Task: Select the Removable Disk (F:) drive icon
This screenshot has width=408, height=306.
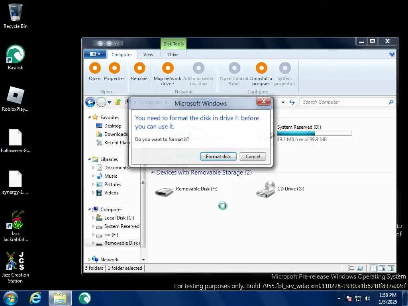Action: tap(164, 191)
